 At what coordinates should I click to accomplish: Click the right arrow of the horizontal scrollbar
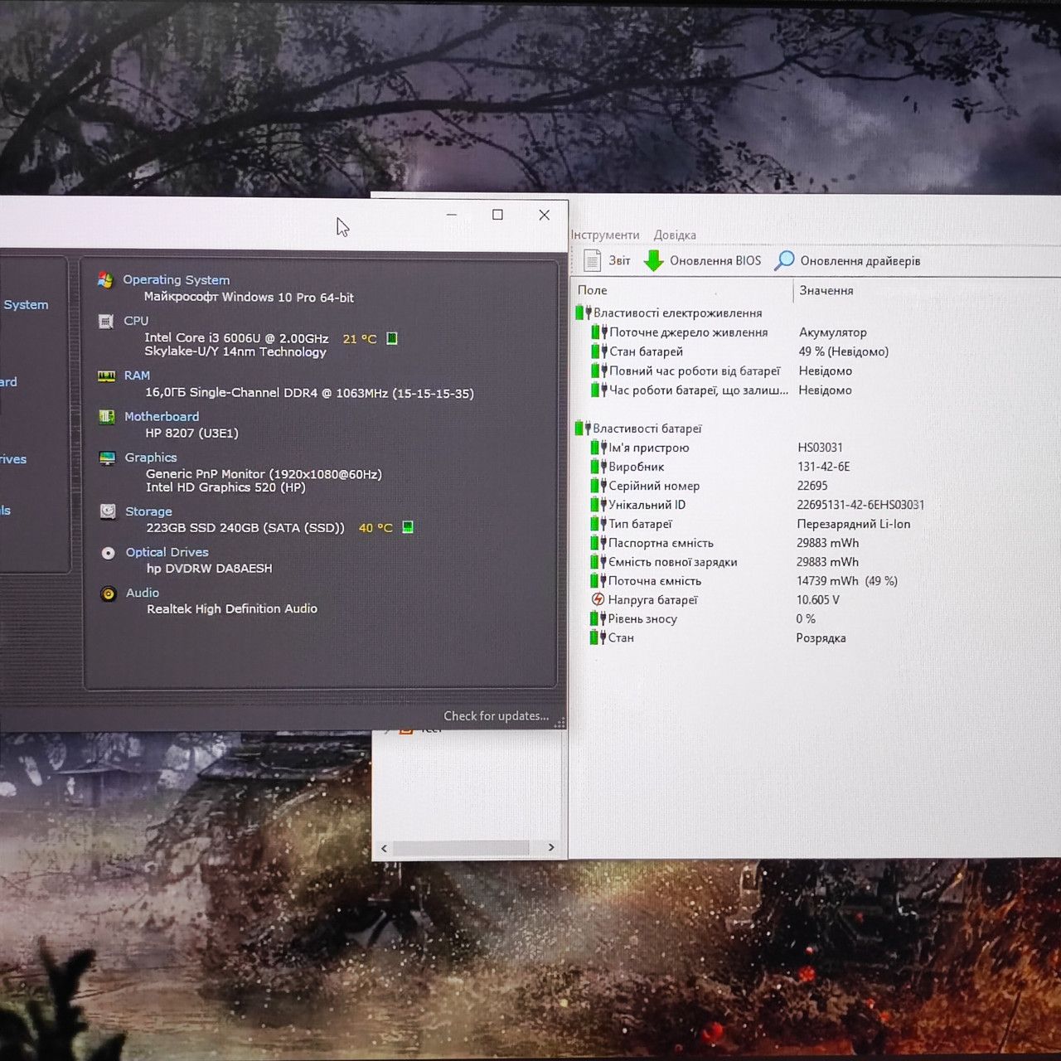click(x=551, y=847)
